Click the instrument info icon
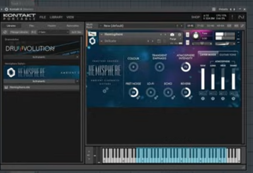This screenshot has width=253, height=173. [x=180, y=35]
